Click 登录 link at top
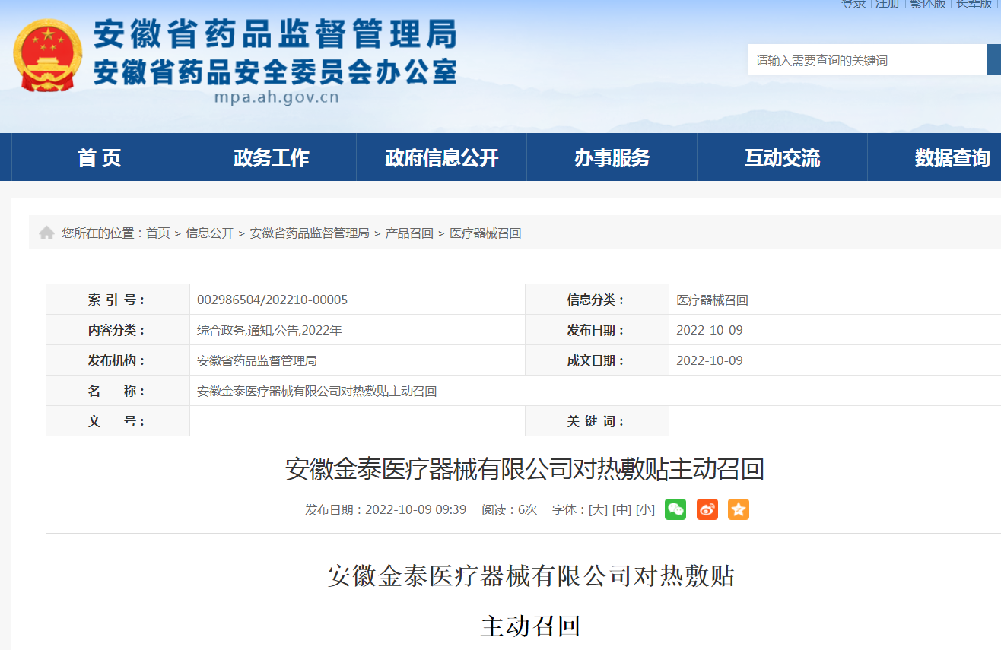 tap(853, 4)
